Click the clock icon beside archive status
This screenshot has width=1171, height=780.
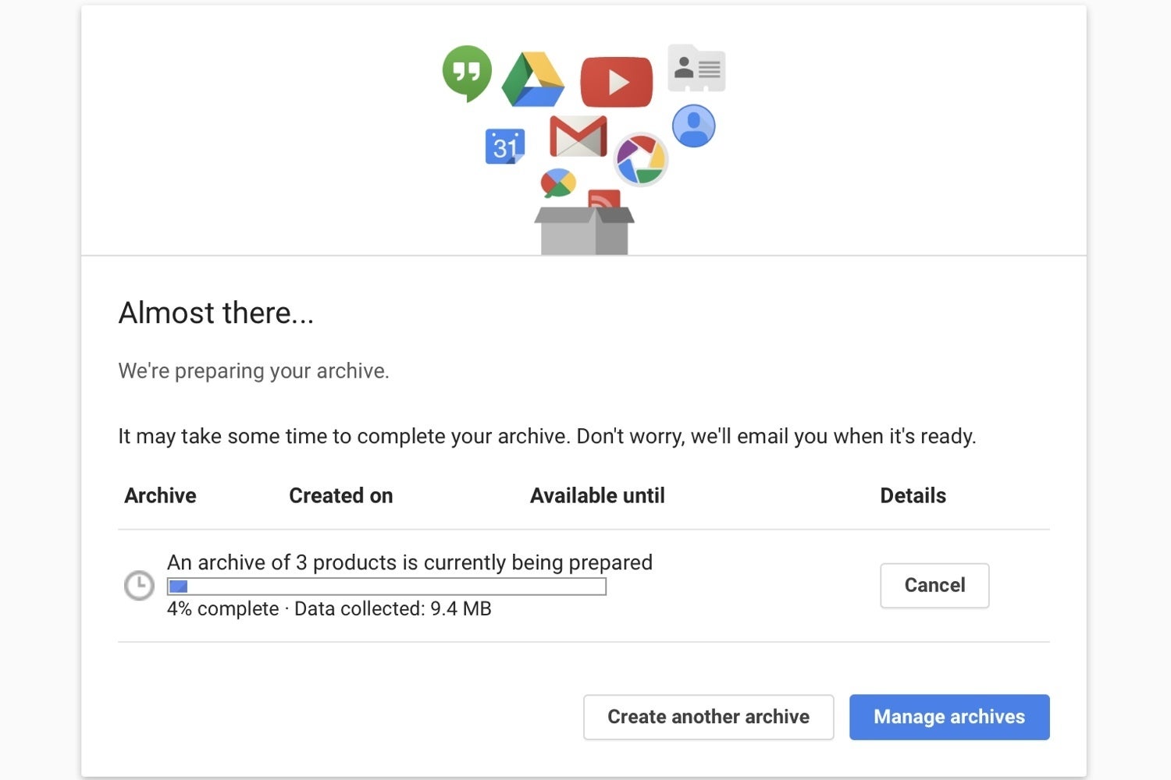coord(139,585)
